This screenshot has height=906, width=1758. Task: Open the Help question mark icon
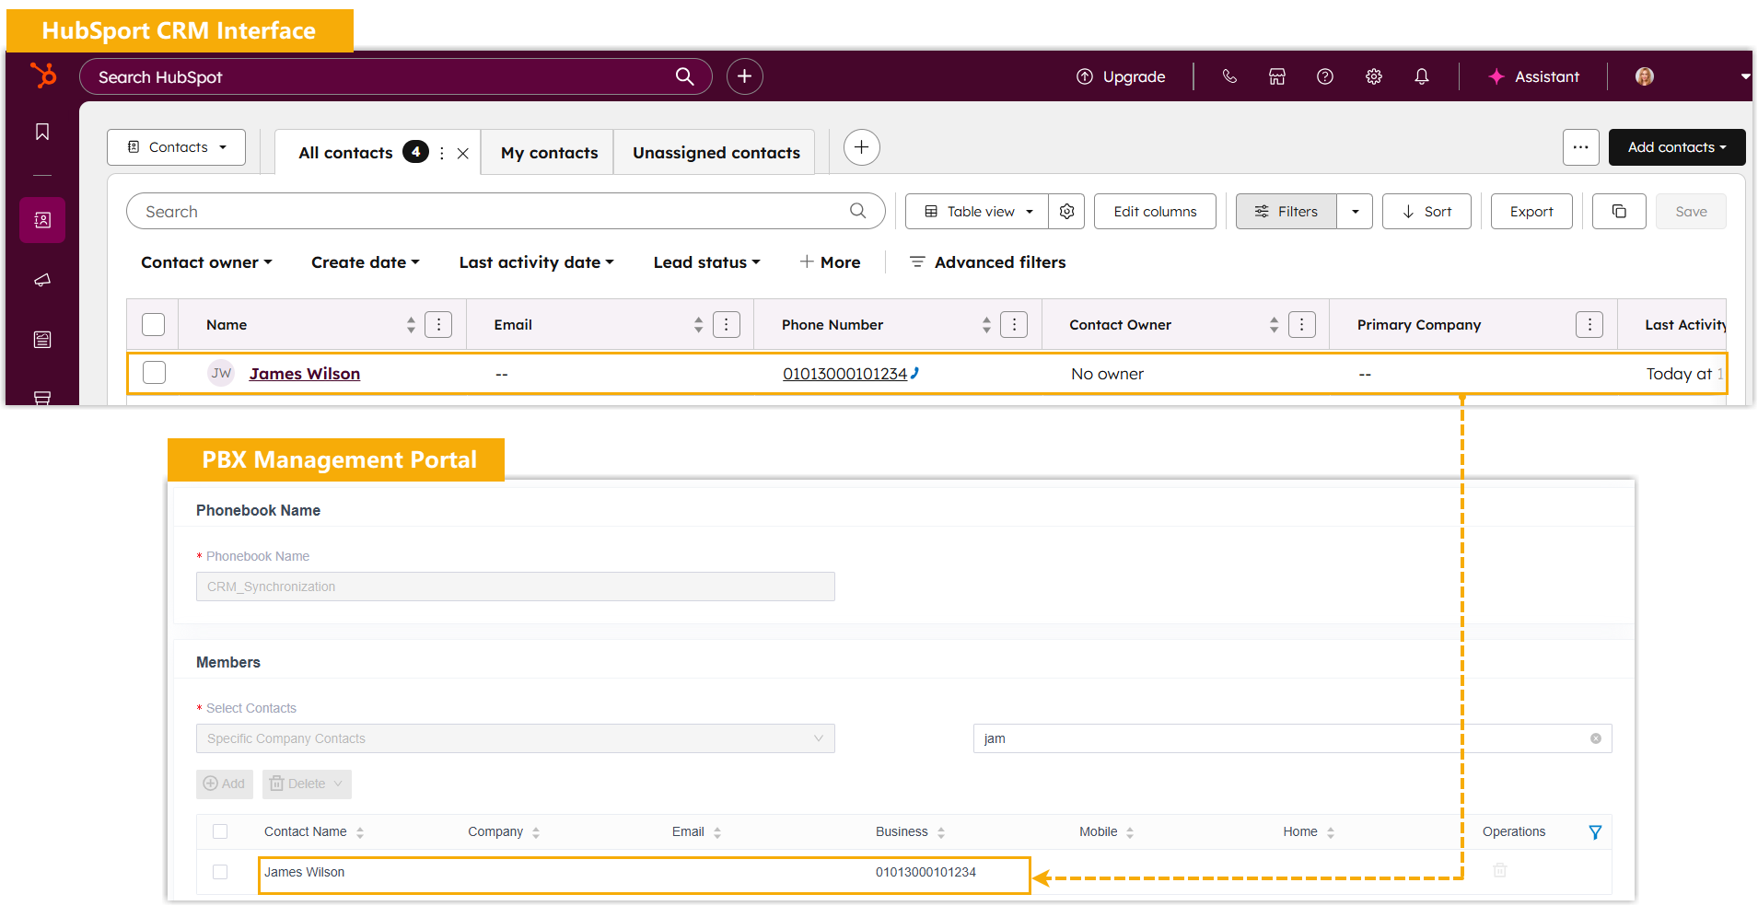pos(1325,76)
